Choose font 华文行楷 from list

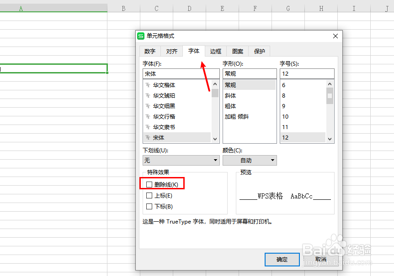(x=177, y=117)
